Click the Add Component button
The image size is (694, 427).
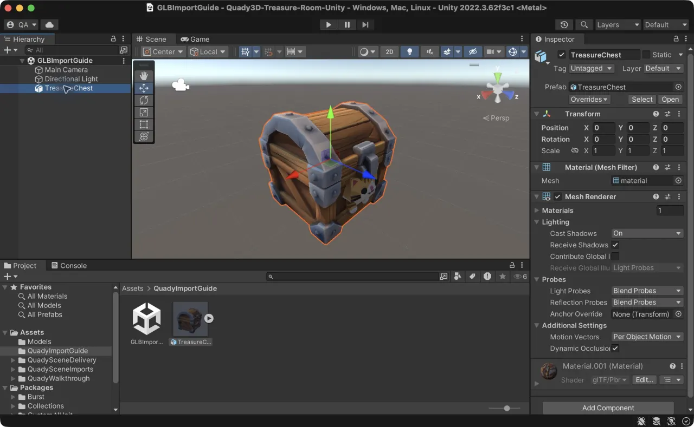608,408
